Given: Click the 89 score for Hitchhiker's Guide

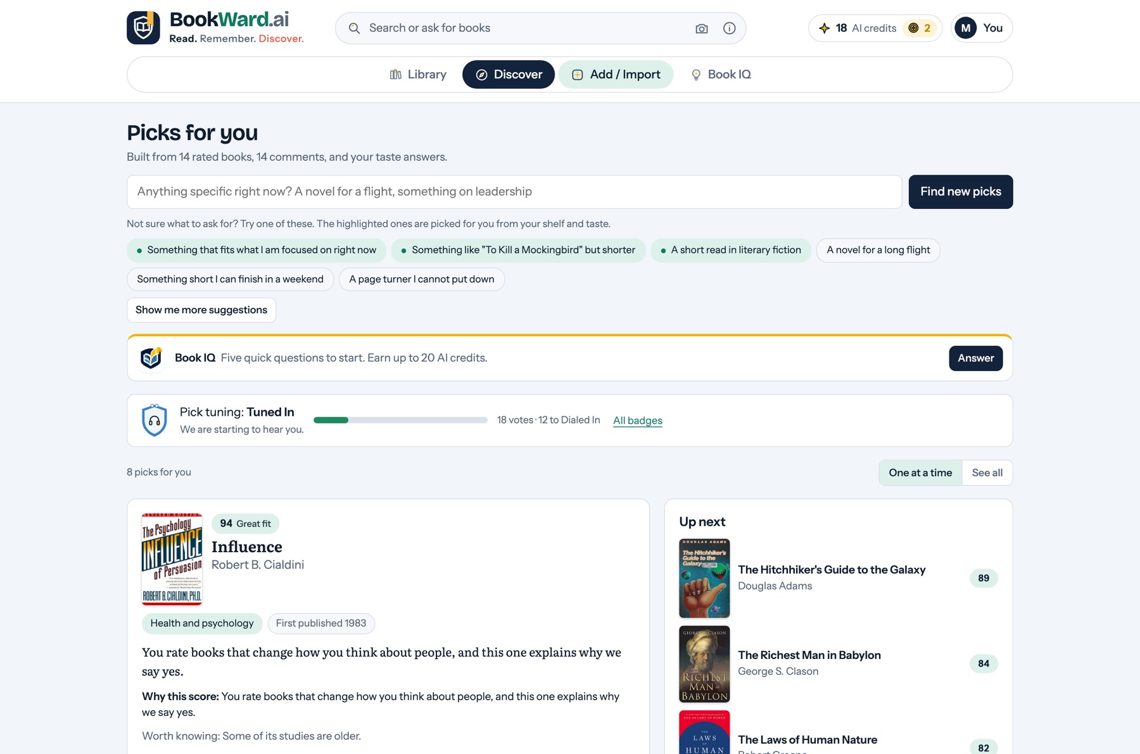Looking at the screenshot, I should [x=984, y=578].
